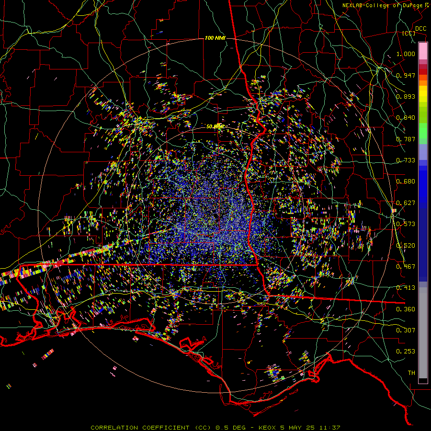Click the DCC legend title
Image resolution: width=431 pixels, height=431 pixels.
(x=420, y=29)
